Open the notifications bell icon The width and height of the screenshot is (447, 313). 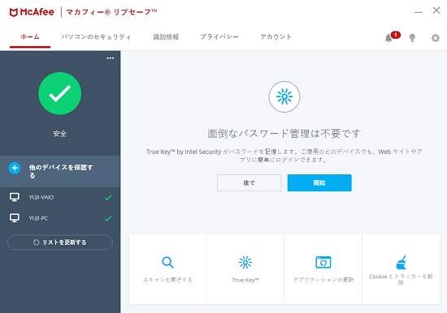[388, 38]
